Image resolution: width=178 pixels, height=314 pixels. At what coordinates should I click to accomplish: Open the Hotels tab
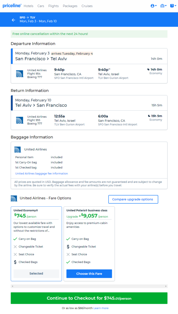pos(29,6)
